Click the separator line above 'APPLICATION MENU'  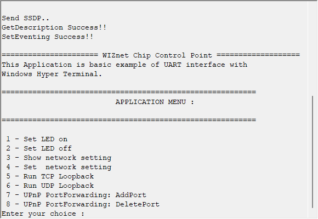point(129,93)
